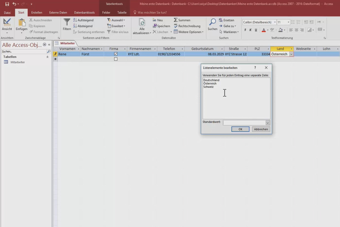The image size is (340, 227).
Task: Toggle bold text formatting
Action: [x=246, y=30]
